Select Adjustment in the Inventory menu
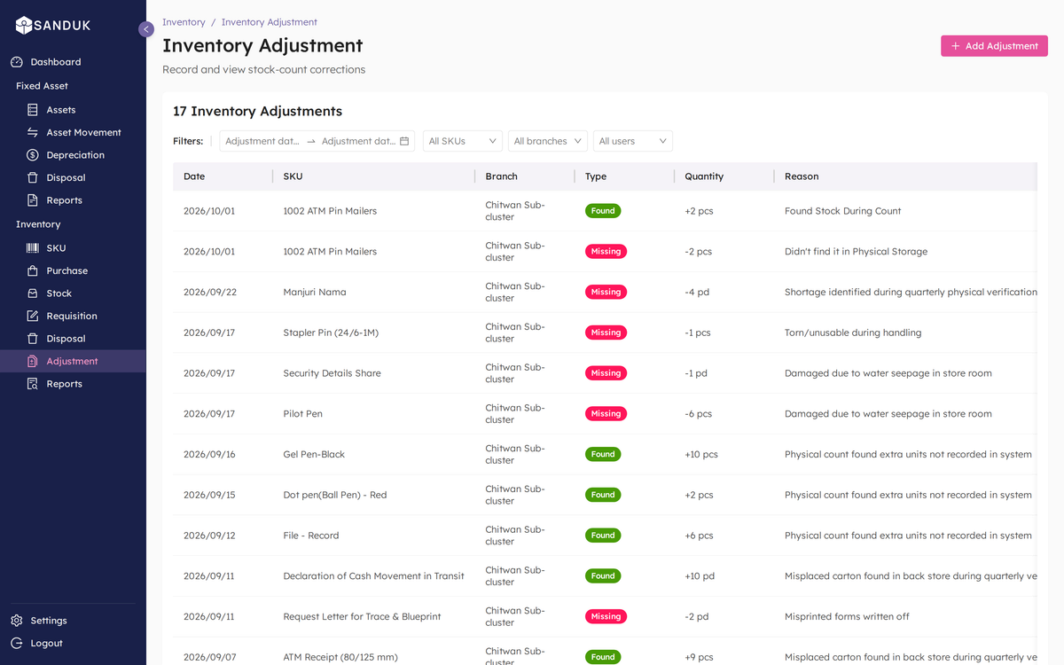The width and height of the screenshot is (1064, 665). pyautogui.click(x=73, y=361)
